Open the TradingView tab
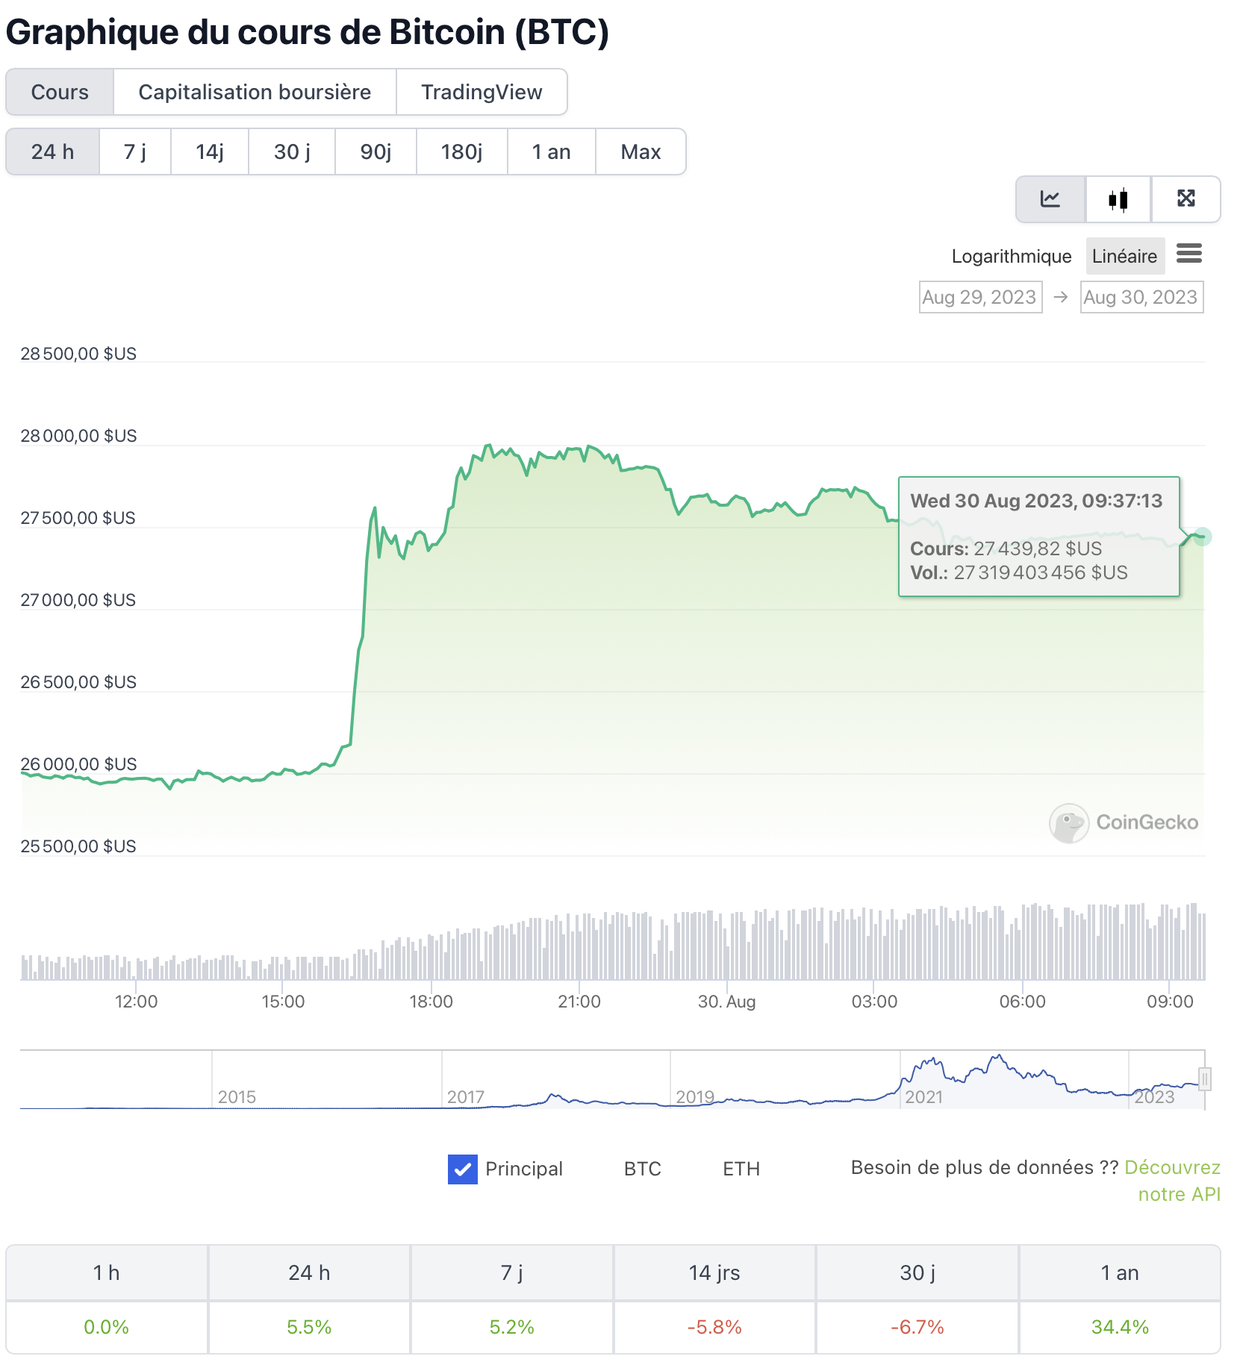 482,92
